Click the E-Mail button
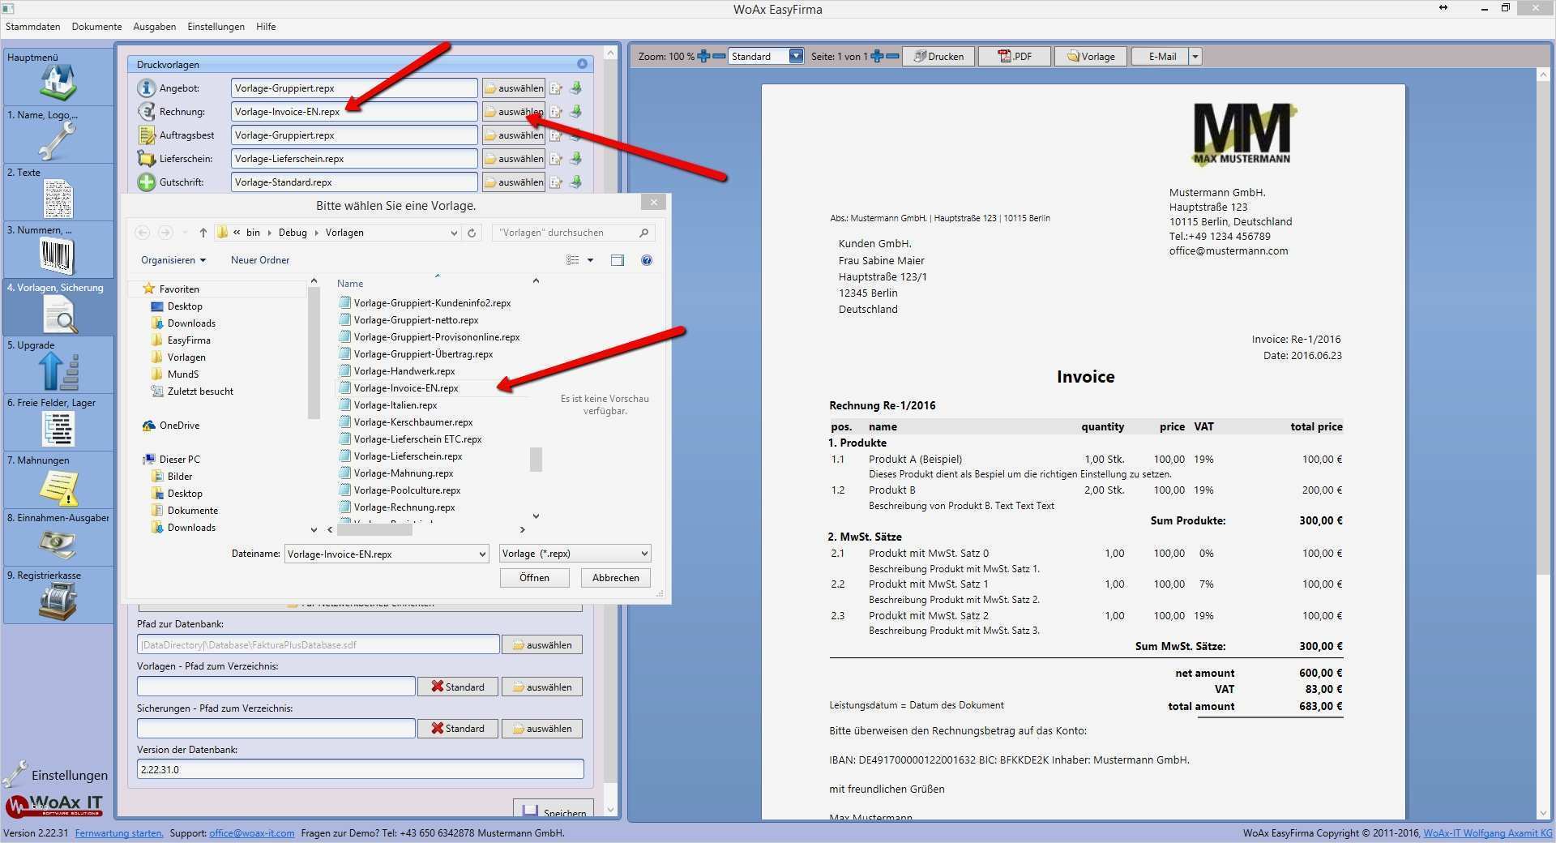The image size is (1556, 843). (1161, 56)
